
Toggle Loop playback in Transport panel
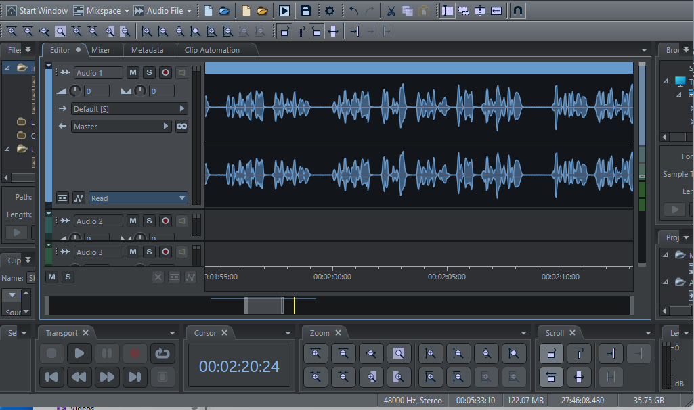tap(162, 352)
